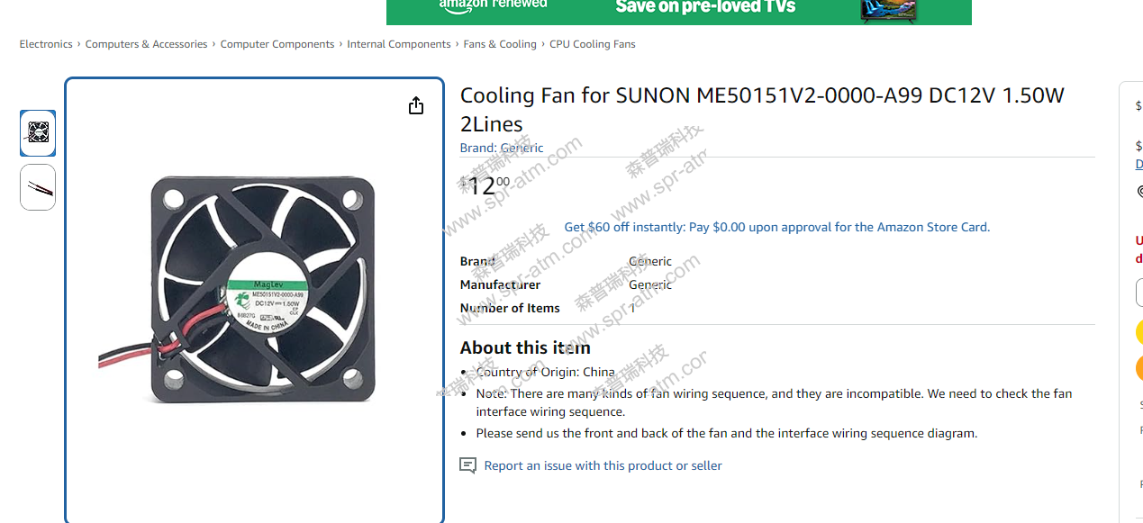Go to Electronics breadcrumb category

click(46, 44)
